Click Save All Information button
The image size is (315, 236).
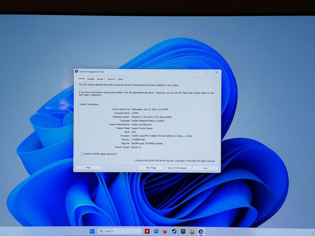(178, 168)
